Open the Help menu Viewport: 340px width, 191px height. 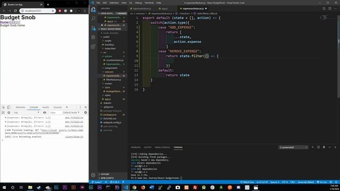(159, 3)
